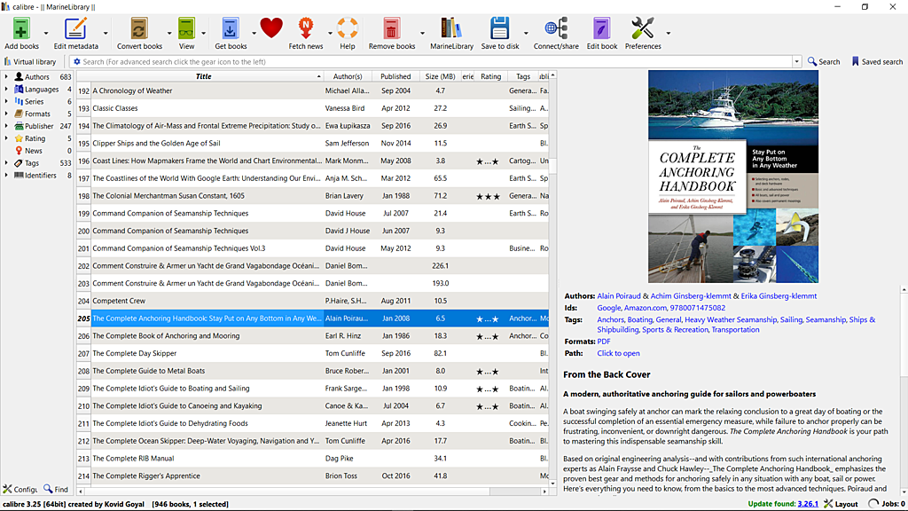Click the Add books icon
Image resolution: width=908 pixels, height=511 pixels.
pos(21,28)
